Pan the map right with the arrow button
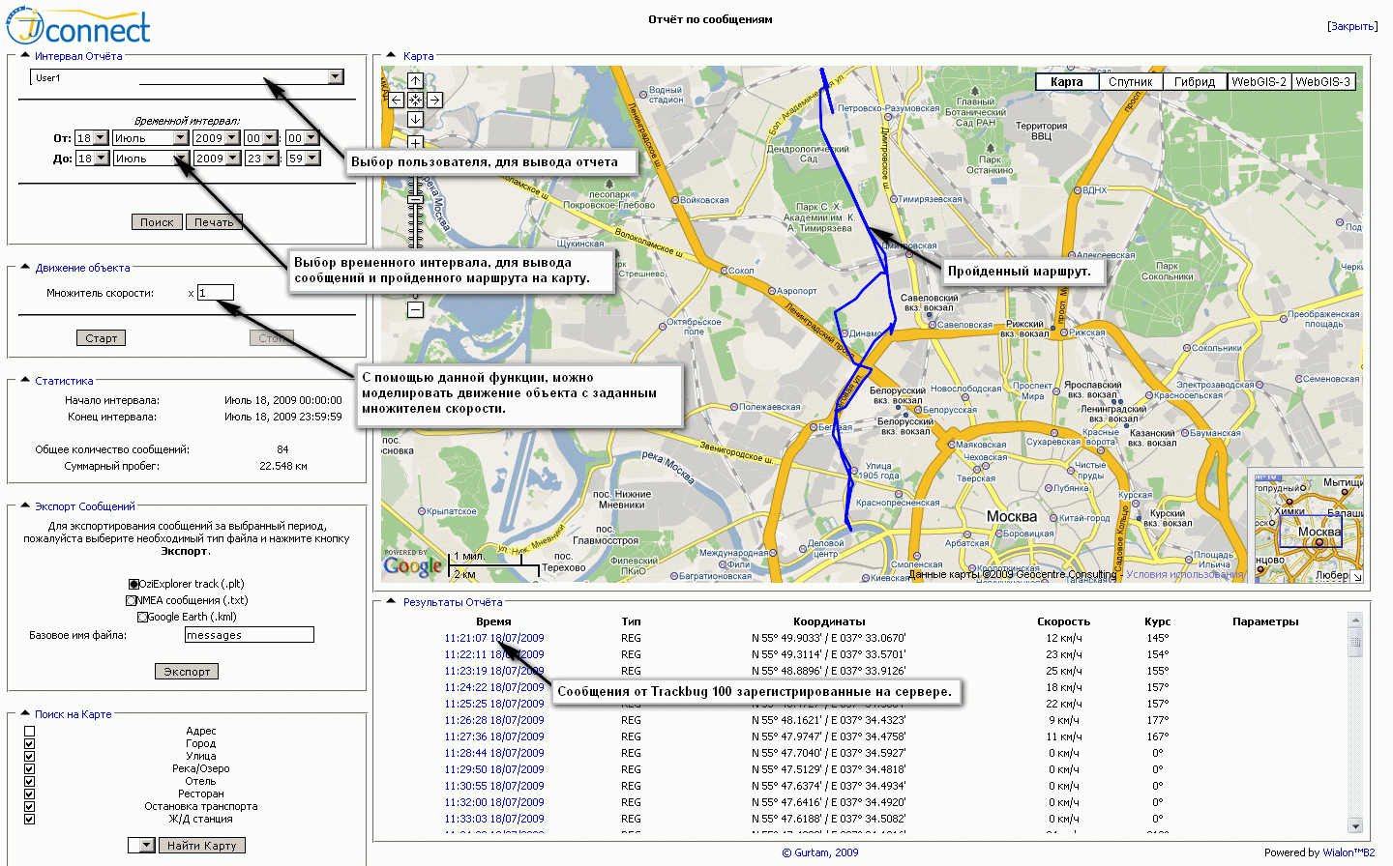This screenshot has height=866, width=1393. 434,100
